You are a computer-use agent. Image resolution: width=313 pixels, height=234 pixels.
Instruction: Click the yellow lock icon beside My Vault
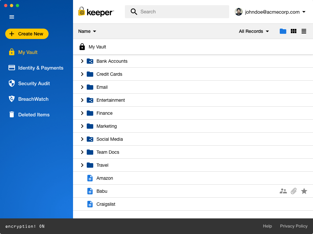[12, 52]
